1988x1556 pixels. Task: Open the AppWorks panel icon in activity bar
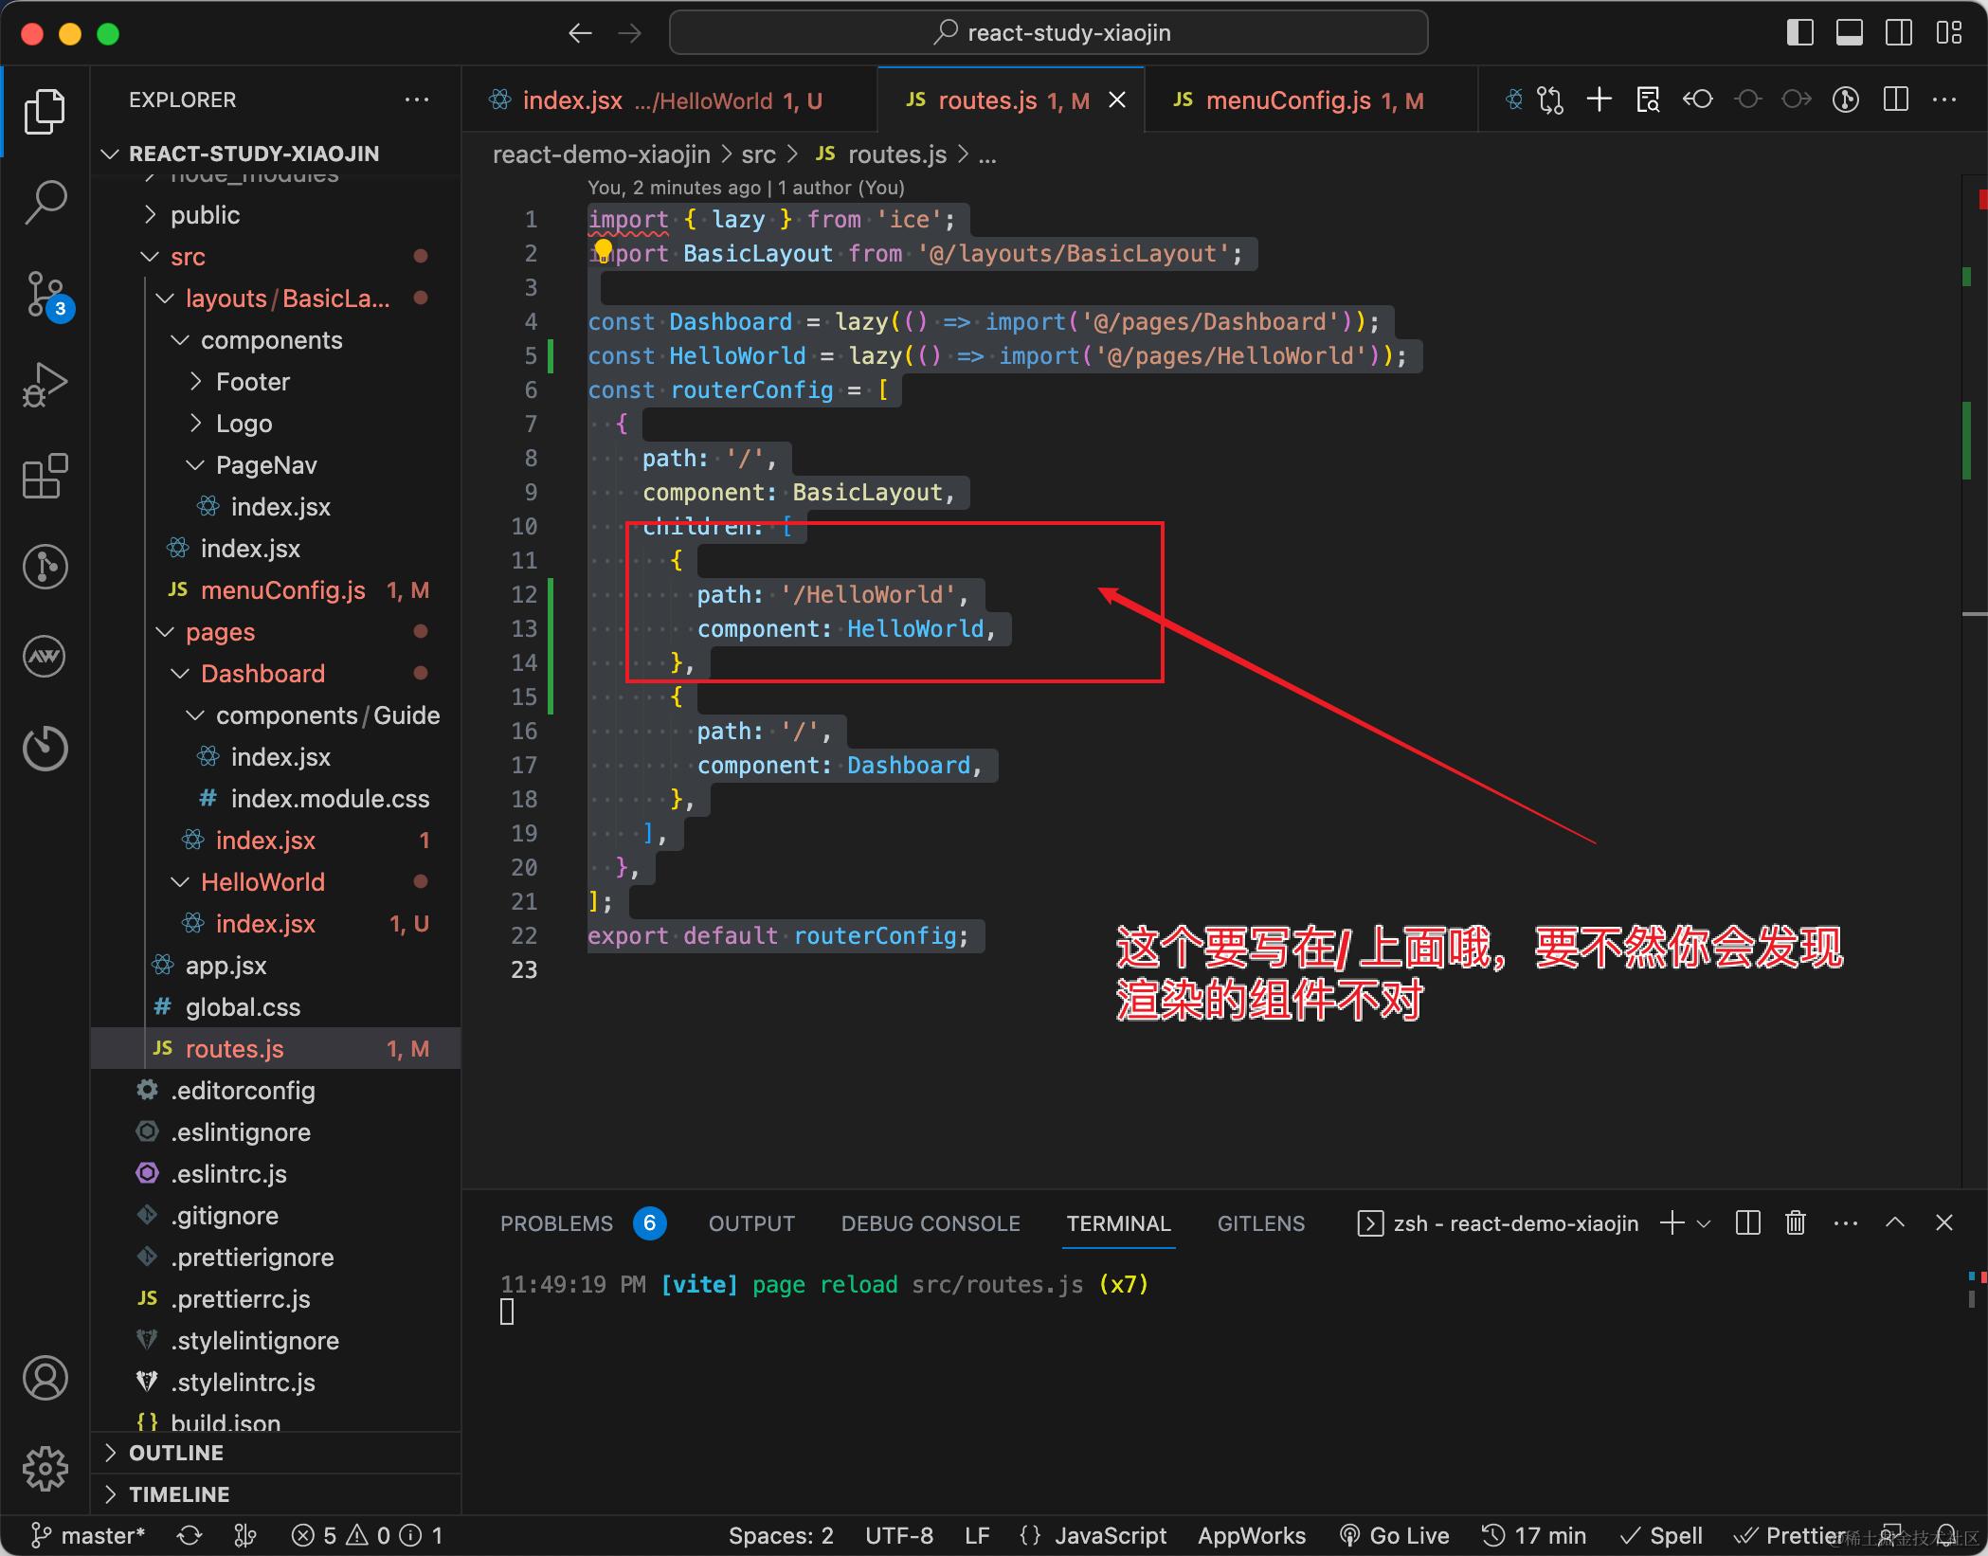(45, 657)
